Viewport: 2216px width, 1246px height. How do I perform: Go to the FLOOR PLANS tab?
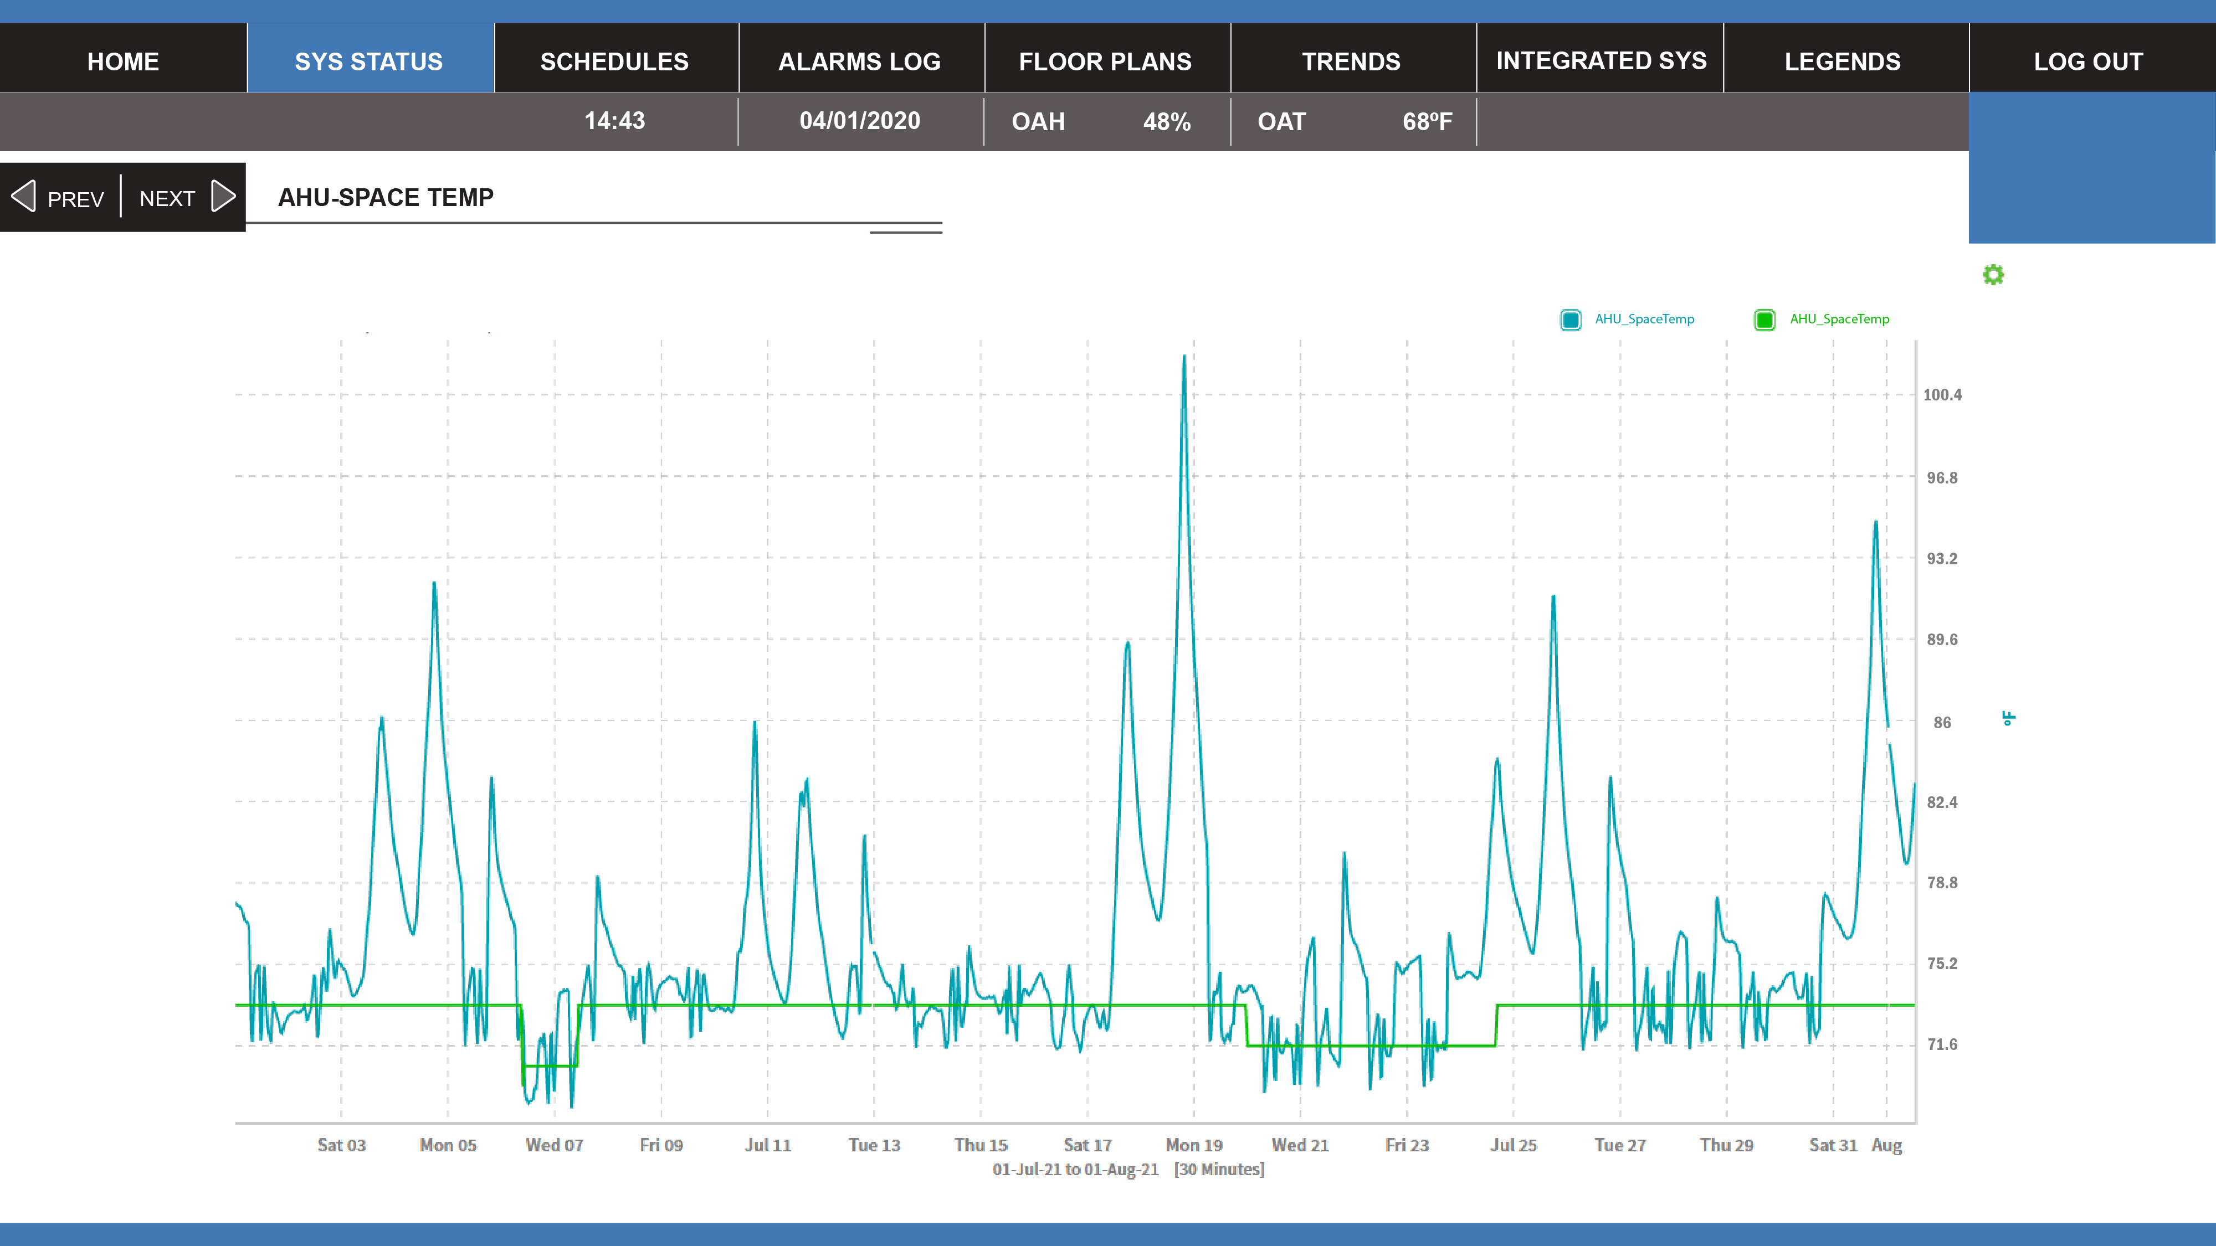tap(1105, 61)
